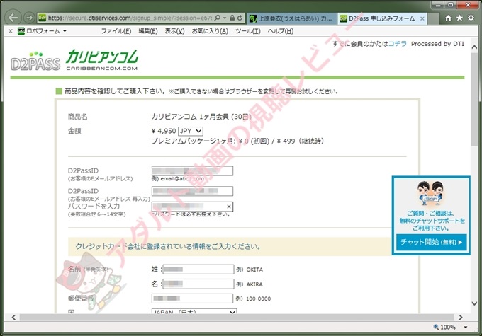This screenshot has height=336, width=482.
Task: Click the padlock security icon
Action: click(x=232, y=18)
